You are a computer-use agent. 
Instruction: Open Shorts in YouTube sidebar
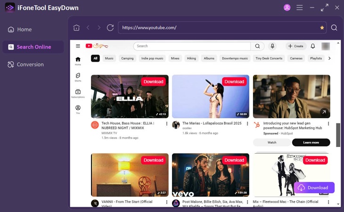coord(78,77)
